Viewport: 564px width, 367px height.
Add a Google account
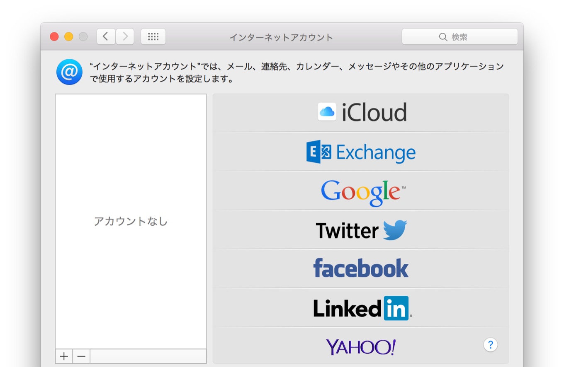pos(361,191)
